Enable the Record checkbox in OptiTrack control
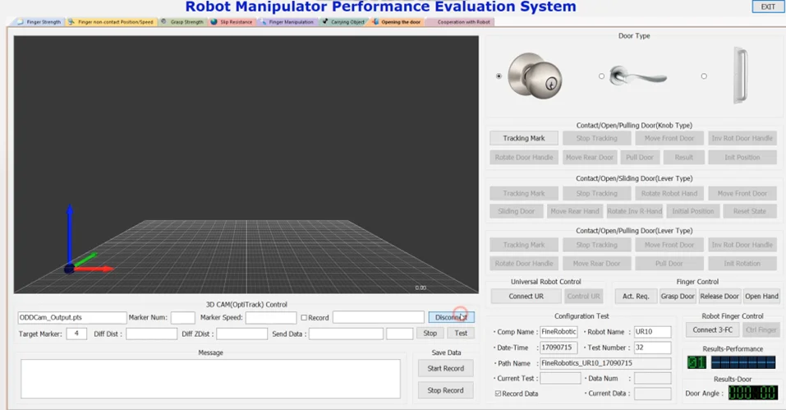This screenshot has height=410, width=786. [x=304, y=318]
